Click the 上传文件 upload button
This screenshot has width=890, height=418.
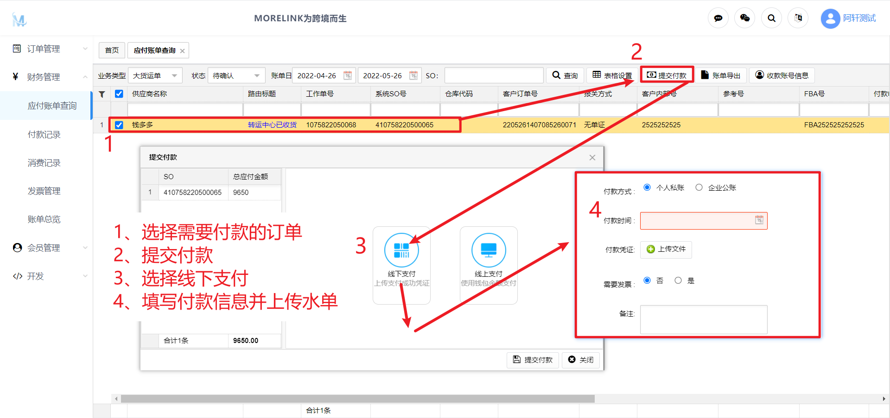coord(666,250)
